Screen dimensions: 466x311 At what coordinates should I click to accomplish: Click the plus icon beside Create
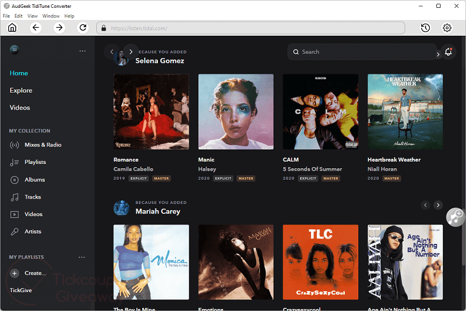(15, 273)
